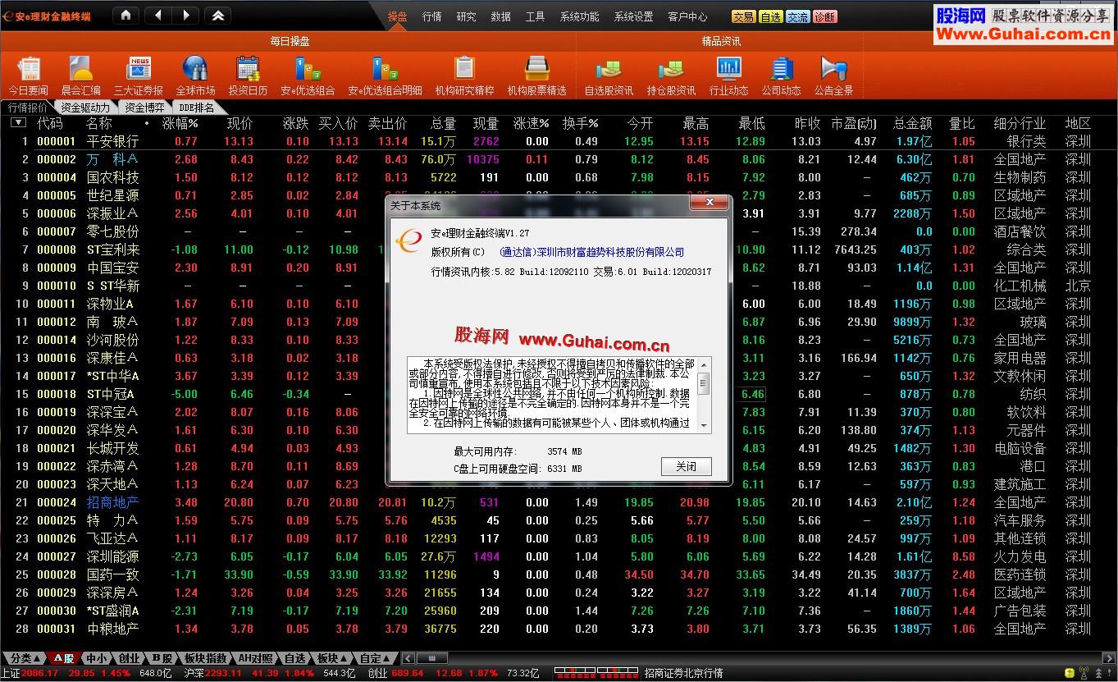Image resolution: width=1118 pixels, height=682 pixels.
Task: Click the 自选 yellow button
Action: 770,16
